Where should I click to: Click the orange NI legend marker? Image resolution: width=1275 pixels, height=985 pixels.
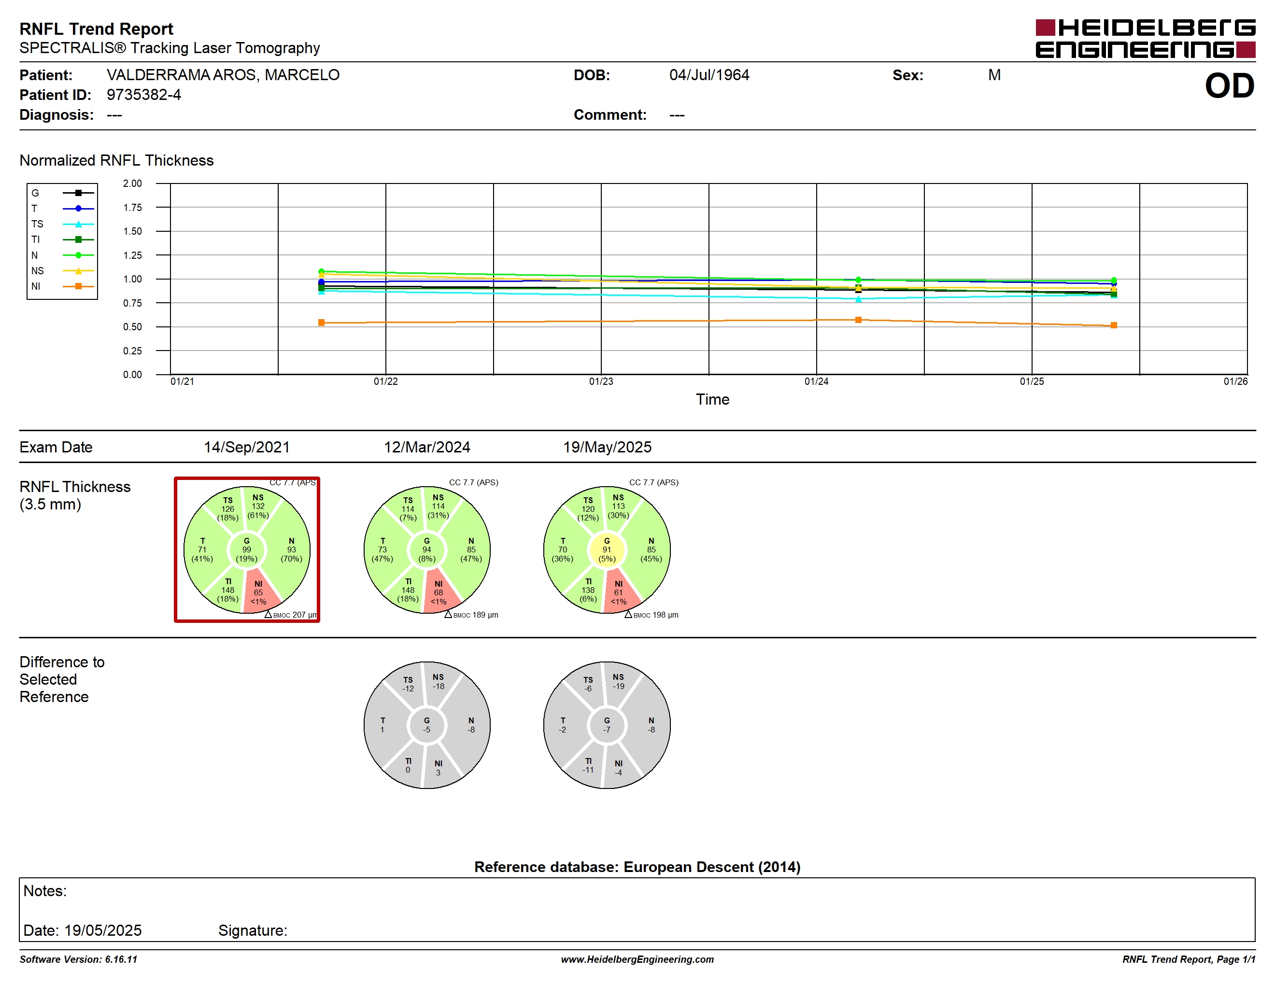78,286
